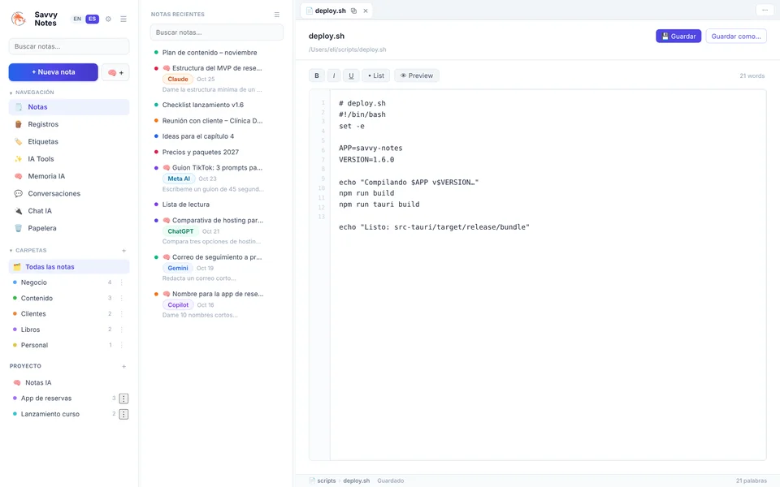Apply italic formatting with I button
Viewport: 780px width, 487px height.
334,75
